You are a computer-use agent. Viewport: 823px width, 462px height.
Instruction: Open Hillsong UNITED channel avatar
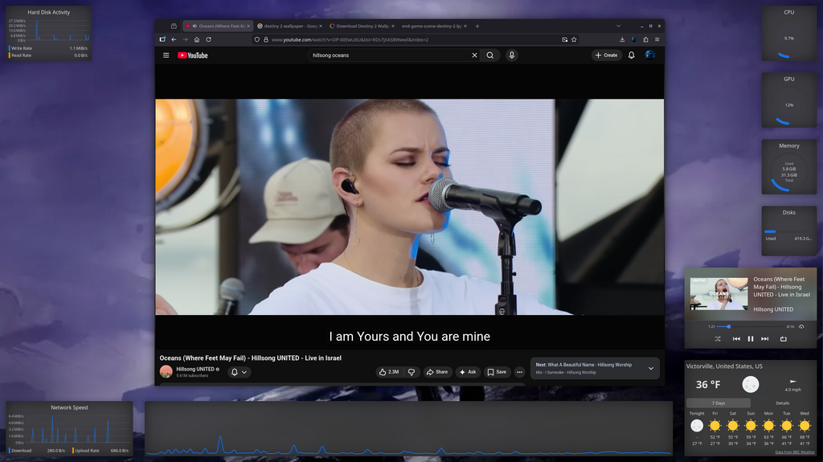[x=166, y=372]
